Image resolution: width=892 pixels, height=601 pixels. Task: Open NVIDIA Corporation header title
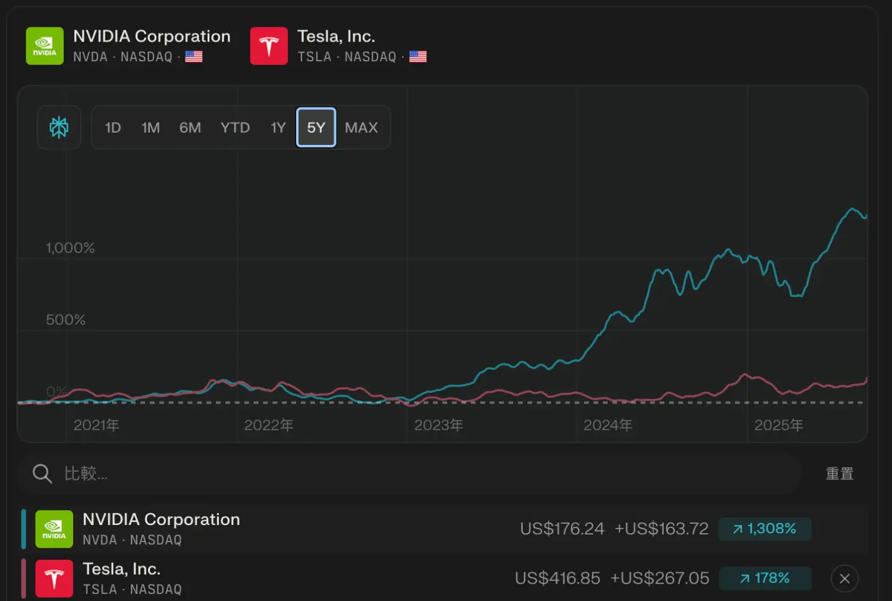(x=152, y=36)
